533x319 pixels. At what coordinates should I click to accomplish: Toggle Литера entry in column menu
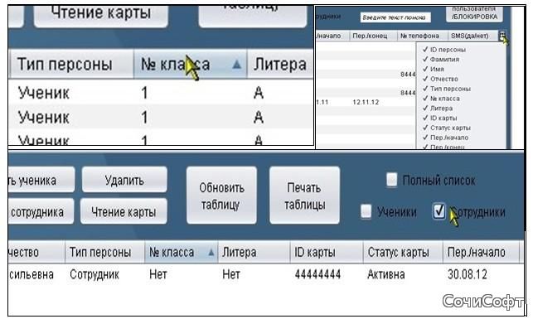pyautogui.click(x=438, y=108)
